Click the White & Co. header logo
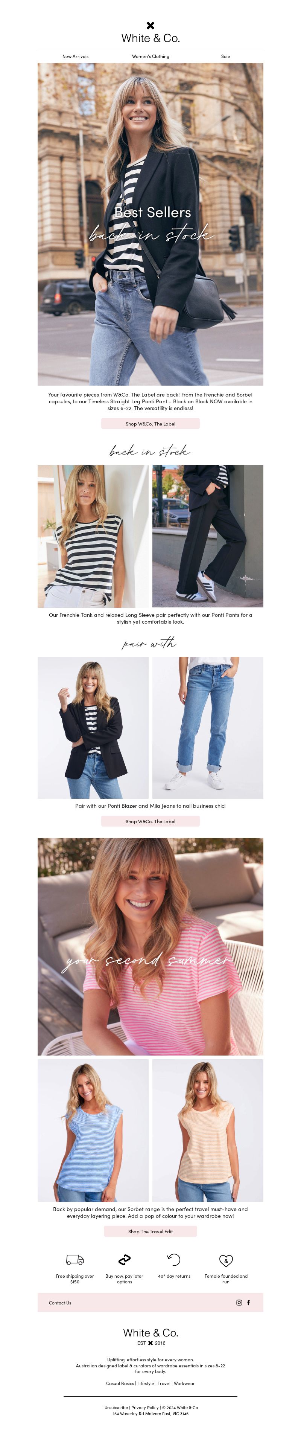Screen dimensions: 301x1431 pyautogui.click(x=150, y=33)
